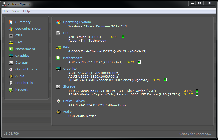
Task: Open the File menu
Action: coord(6,11)
